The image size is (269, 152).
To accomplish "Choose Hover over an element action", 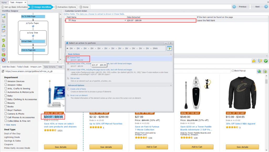I will click(79, 95).
